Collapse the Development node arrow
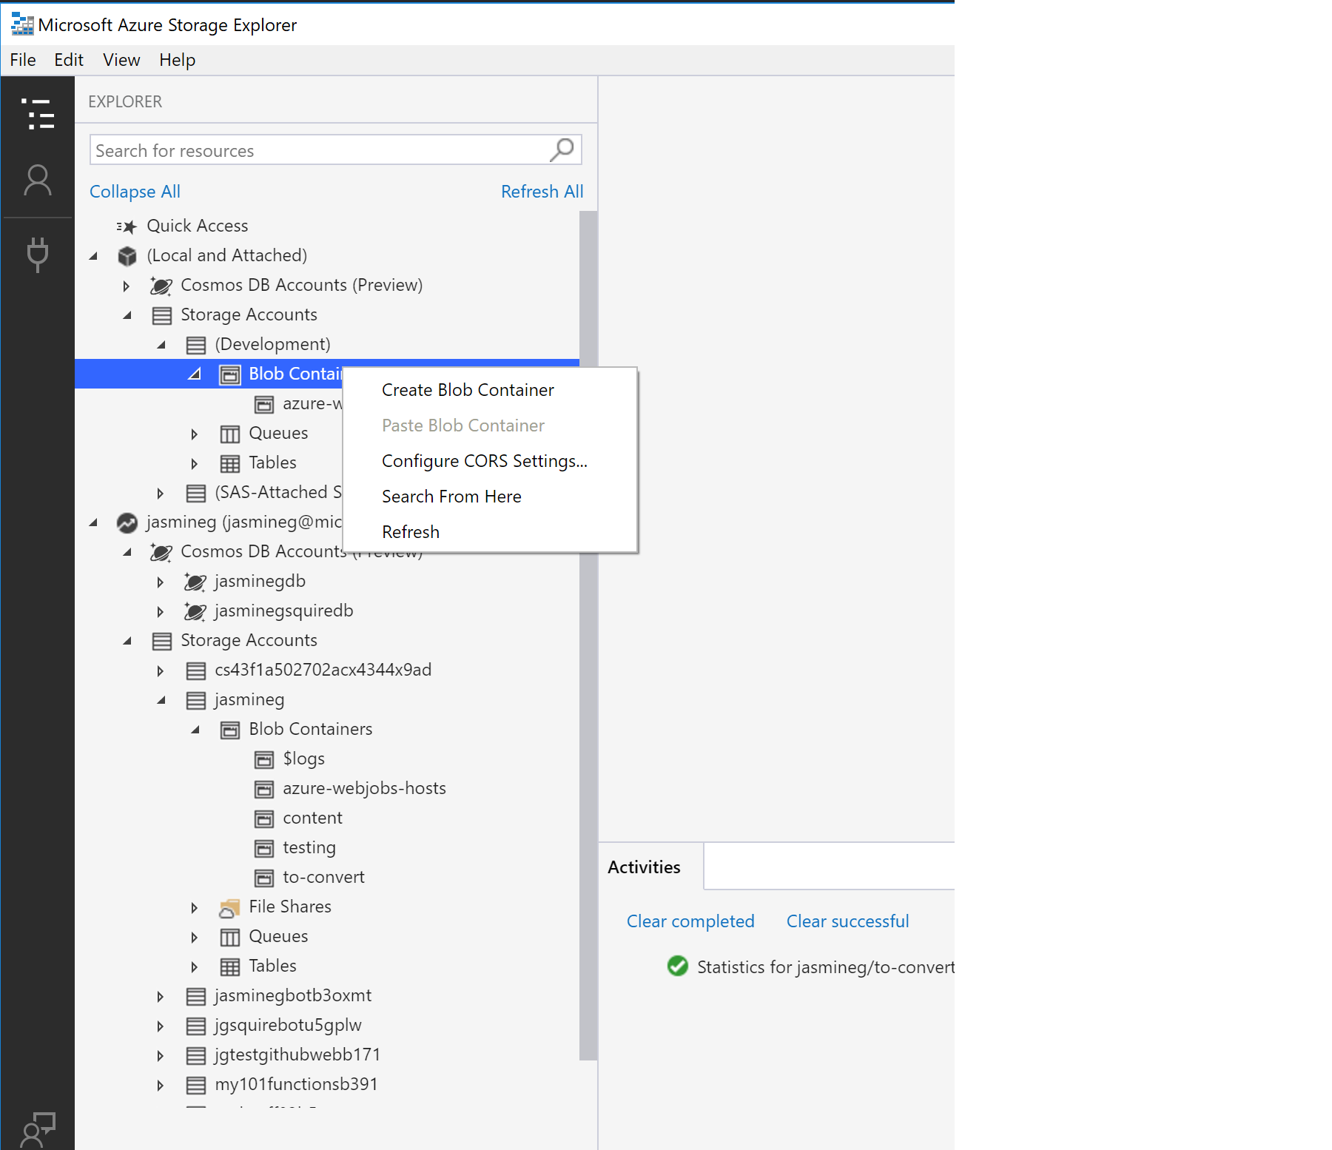Viewport: 1332px width, 1150px height. [161, 345]
